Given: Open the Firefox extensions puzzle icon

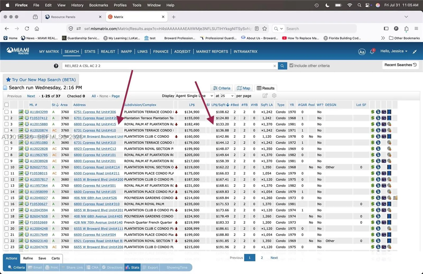Looking at the screenshot, I should (x=406, y=29).
